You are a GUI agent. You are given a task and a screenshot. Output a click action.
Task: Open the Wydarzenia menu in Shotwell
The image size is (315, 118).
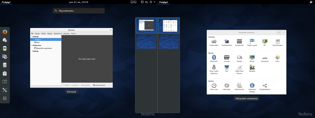[x=58, y=33]
